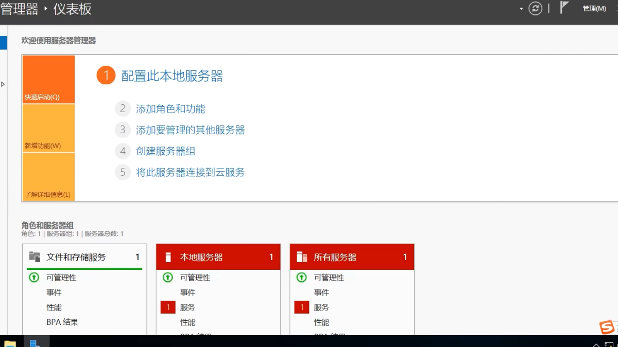Image resolution: width=618 pixels, height=347 pixels.
Task: Open the 所有服务器 tile header
Action: tap(352, 257)
